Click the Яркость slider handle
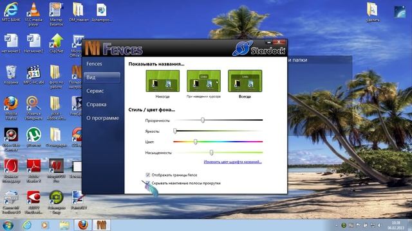 click(x=175, y=131)
